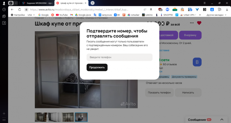Click the 'Показать телефон' button
Image resolution: width=231 pixels, height=123 pixels.
pyautogui.click(x=159, y=93)
